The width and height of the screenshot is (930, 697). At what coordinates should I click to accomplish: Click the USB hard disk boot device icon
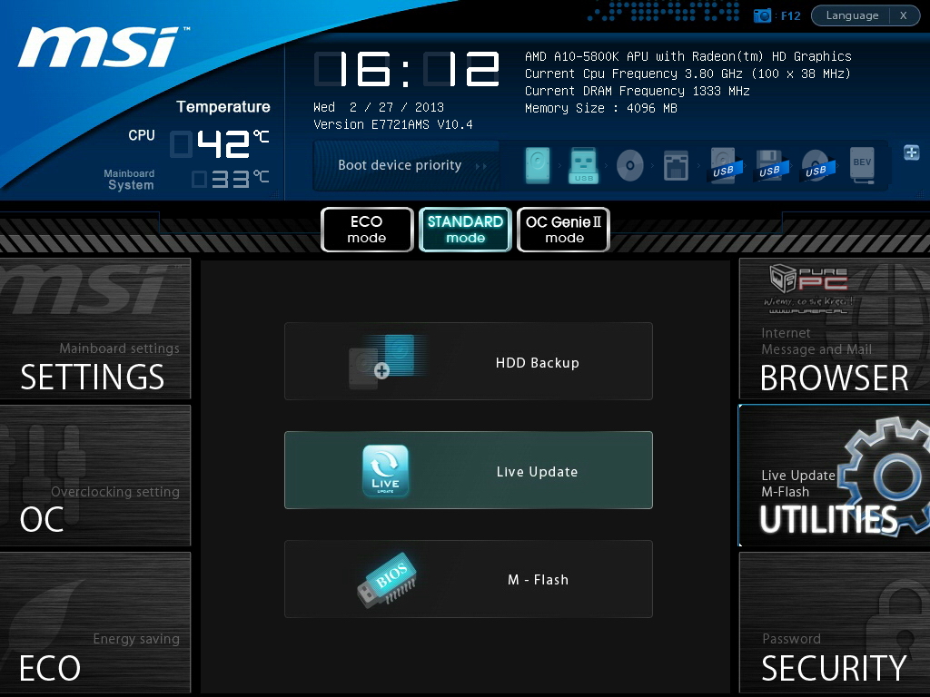tap(723, 165)
